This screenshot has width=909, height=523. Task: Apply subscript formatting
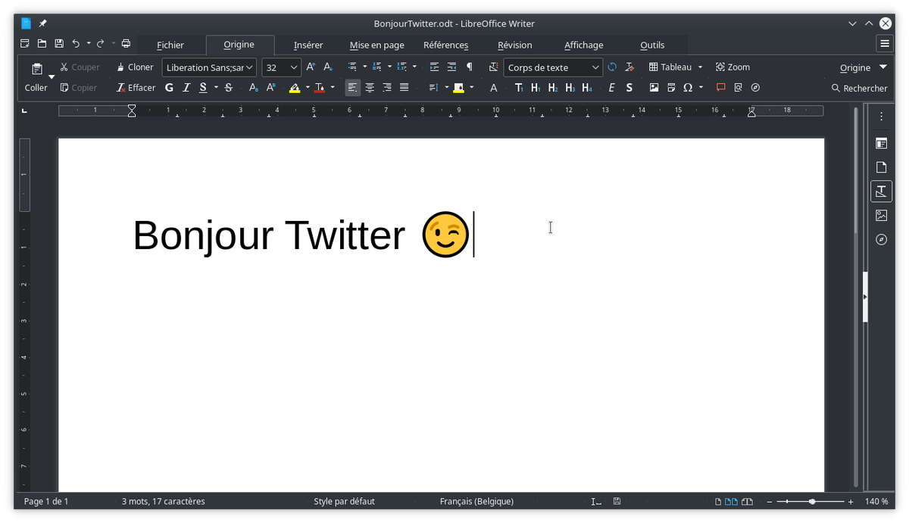pyautogui.click(x=254, y=88)
